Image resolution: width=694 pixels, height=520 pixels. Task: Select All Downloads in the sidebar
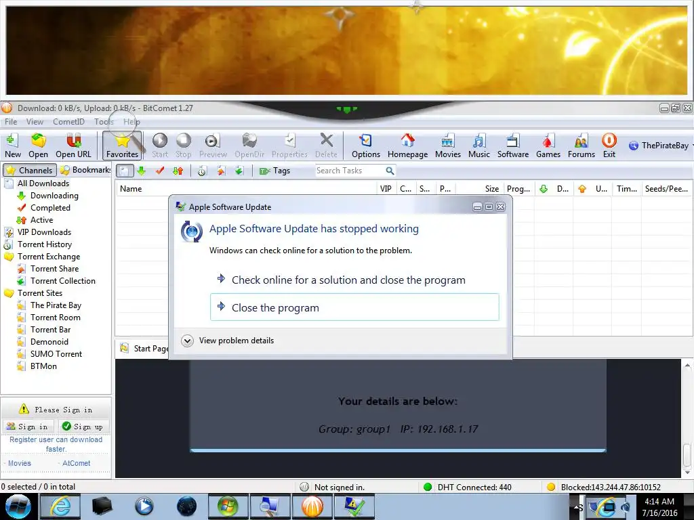pos(43,183)
